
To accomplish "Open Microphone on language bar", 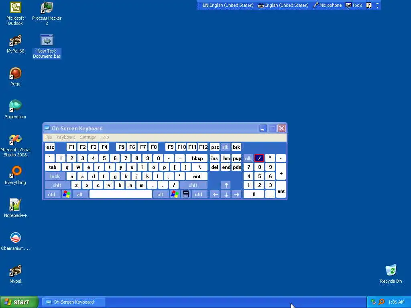I will (328, 5).
